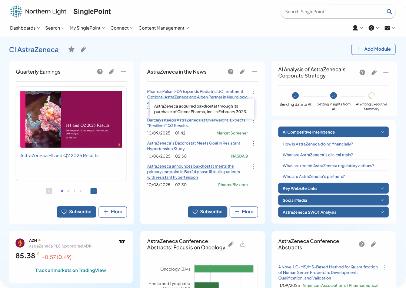406x288 pixels.
Task: Select the first carousel dot
Action: [62, 191]
